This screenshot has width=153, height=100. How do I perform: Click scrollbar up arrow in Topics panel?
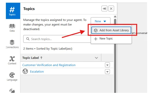(115, 17)
